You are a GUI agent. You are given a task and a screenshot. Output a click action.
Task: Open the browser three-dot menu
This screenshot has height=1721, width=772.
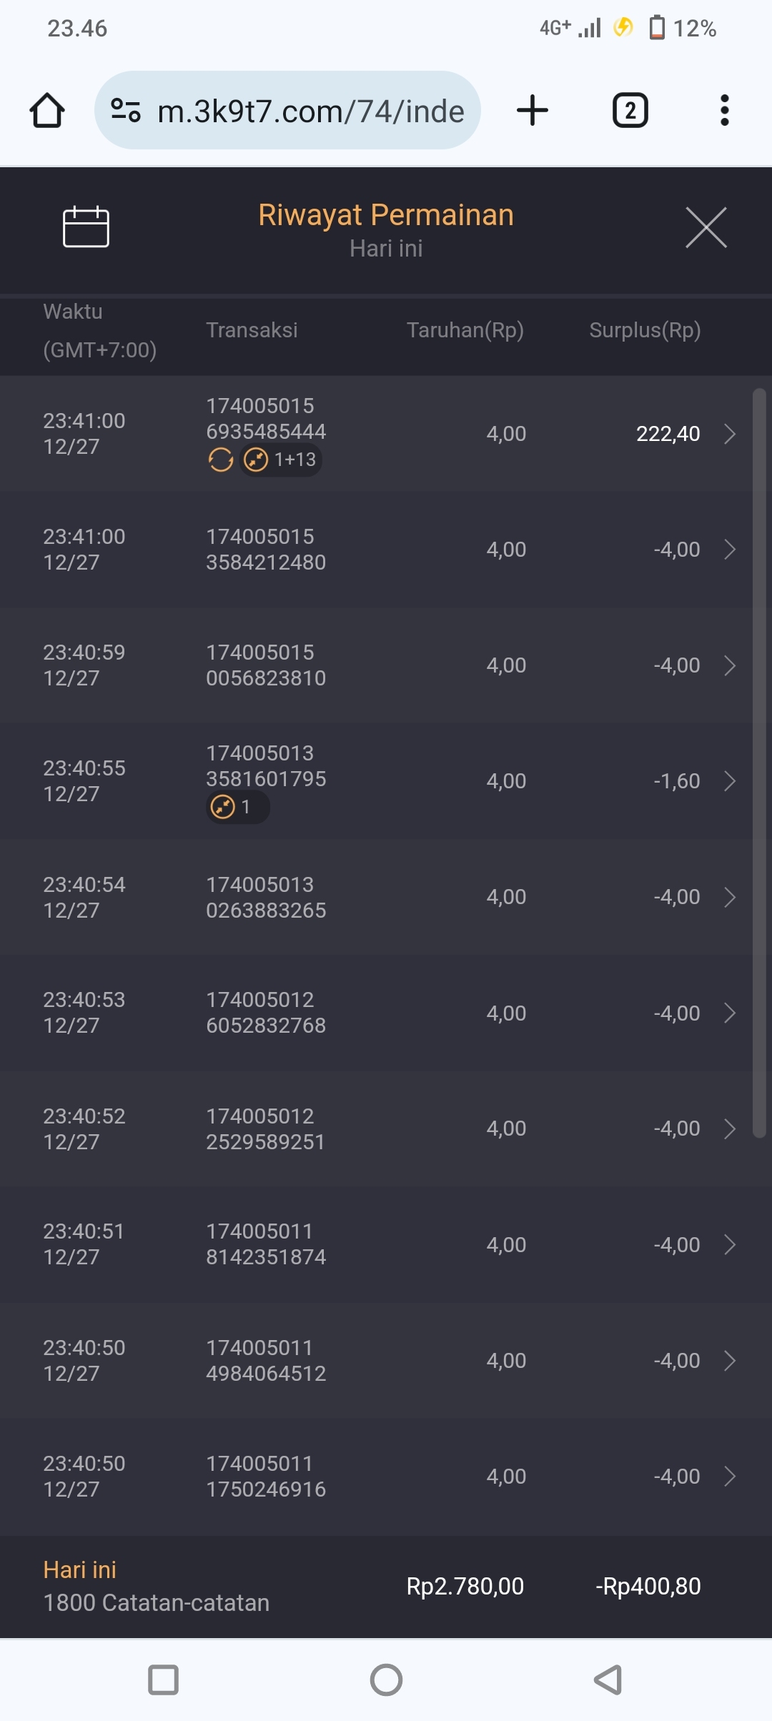(724, 111)
